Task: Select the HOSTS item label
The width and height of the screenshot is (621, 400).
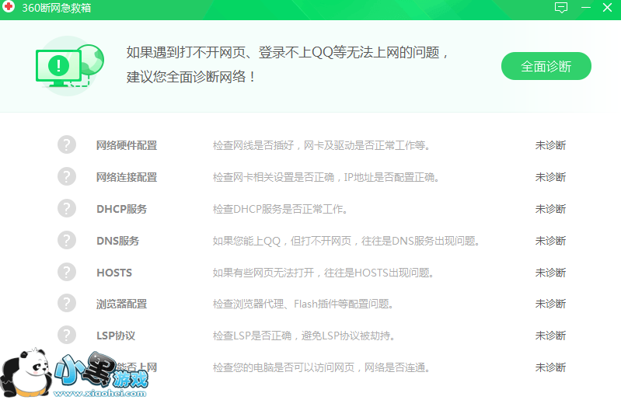Action: pos(114,273)
